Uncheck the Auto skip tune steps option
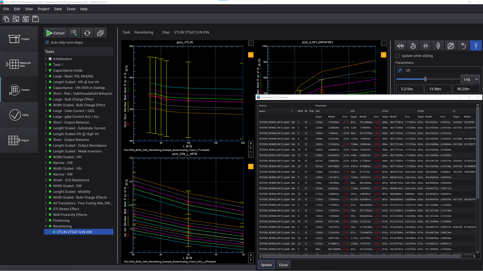Screen dimensions: 483x271 tap(47, 42)
